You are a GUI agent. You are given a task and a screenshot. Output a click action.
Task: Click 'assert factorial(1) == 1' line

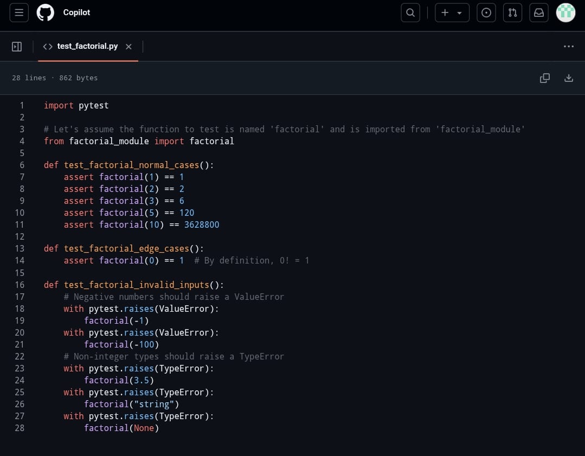(x=124, y=177)
